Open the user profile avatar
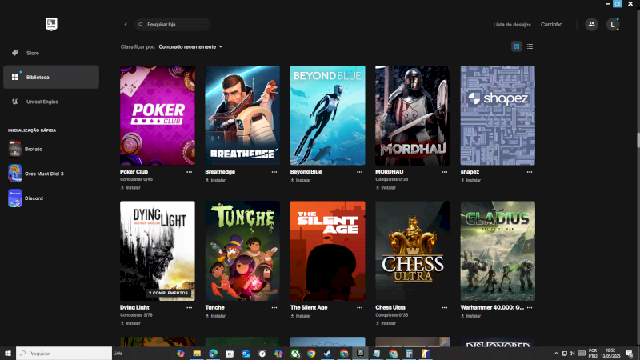Screen dimensions: 640x360 [613, 25]
